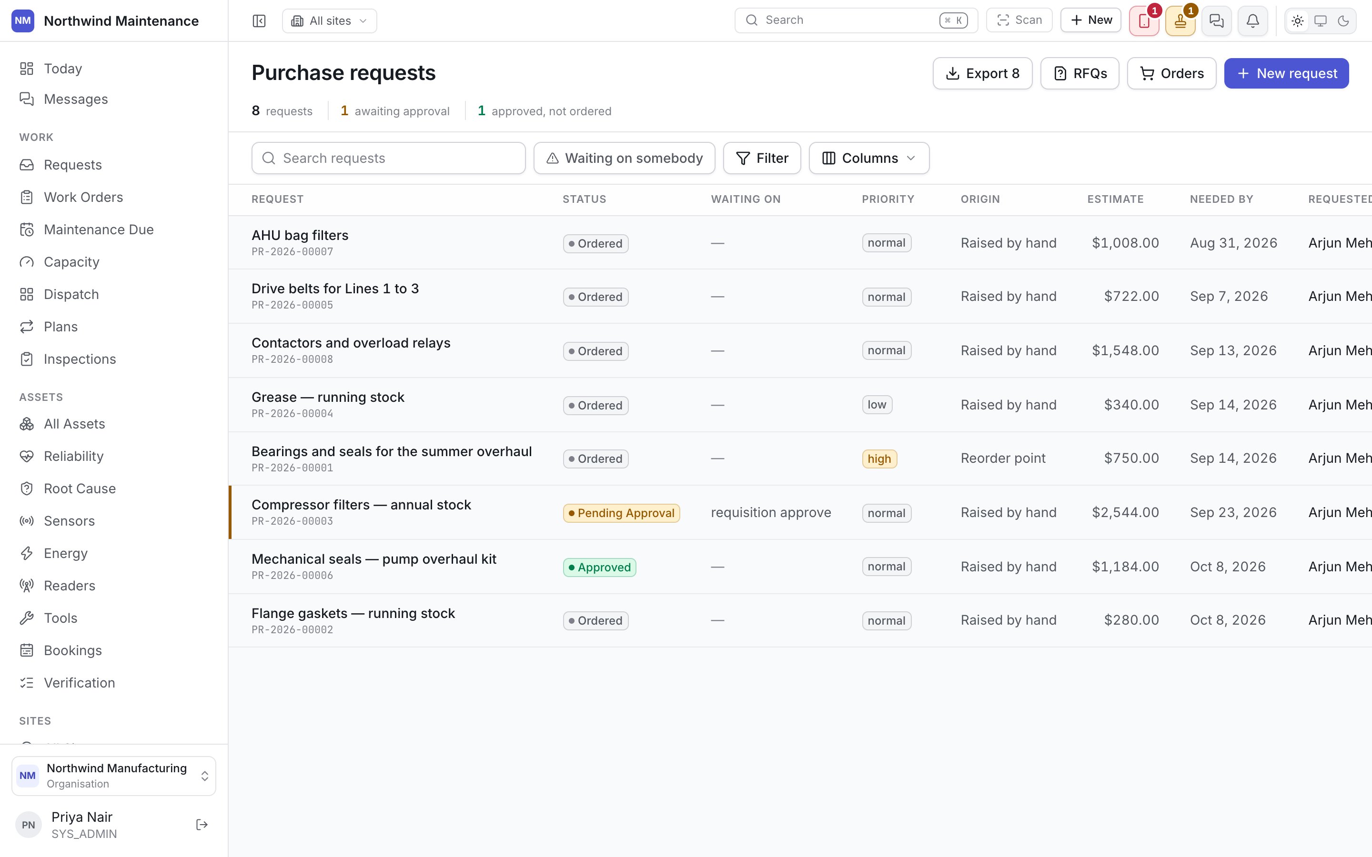Viewport: 1372px width, 857px height.
Task: Click the Pending Approval status badge
Action: point(621,513)
